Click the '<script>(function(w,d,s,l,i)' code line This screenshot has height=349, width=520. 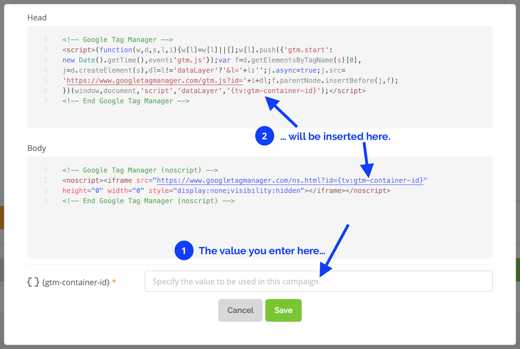[x=198, y=50]
